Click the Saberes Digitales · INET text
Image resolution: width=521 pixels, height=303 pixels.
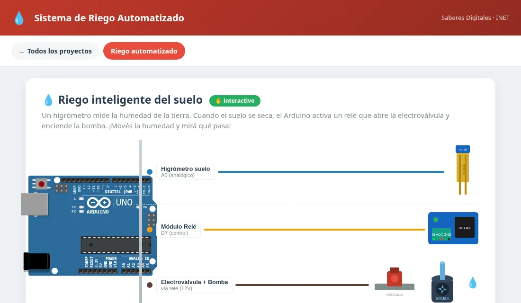475,18
